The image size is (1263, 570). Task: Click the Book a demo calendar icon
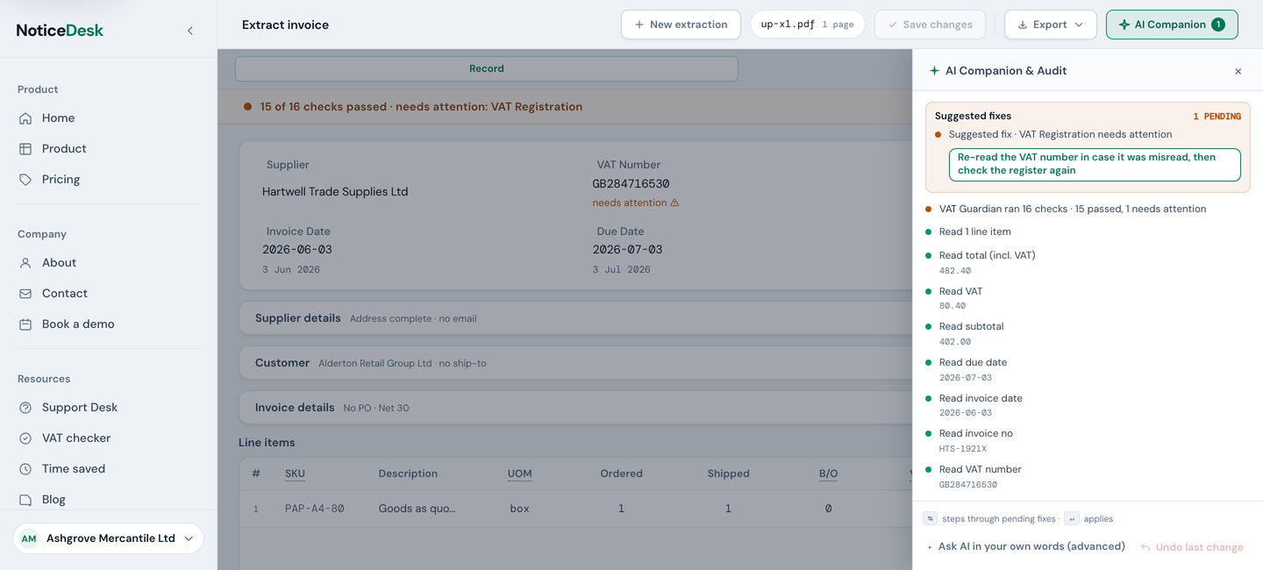25,324
